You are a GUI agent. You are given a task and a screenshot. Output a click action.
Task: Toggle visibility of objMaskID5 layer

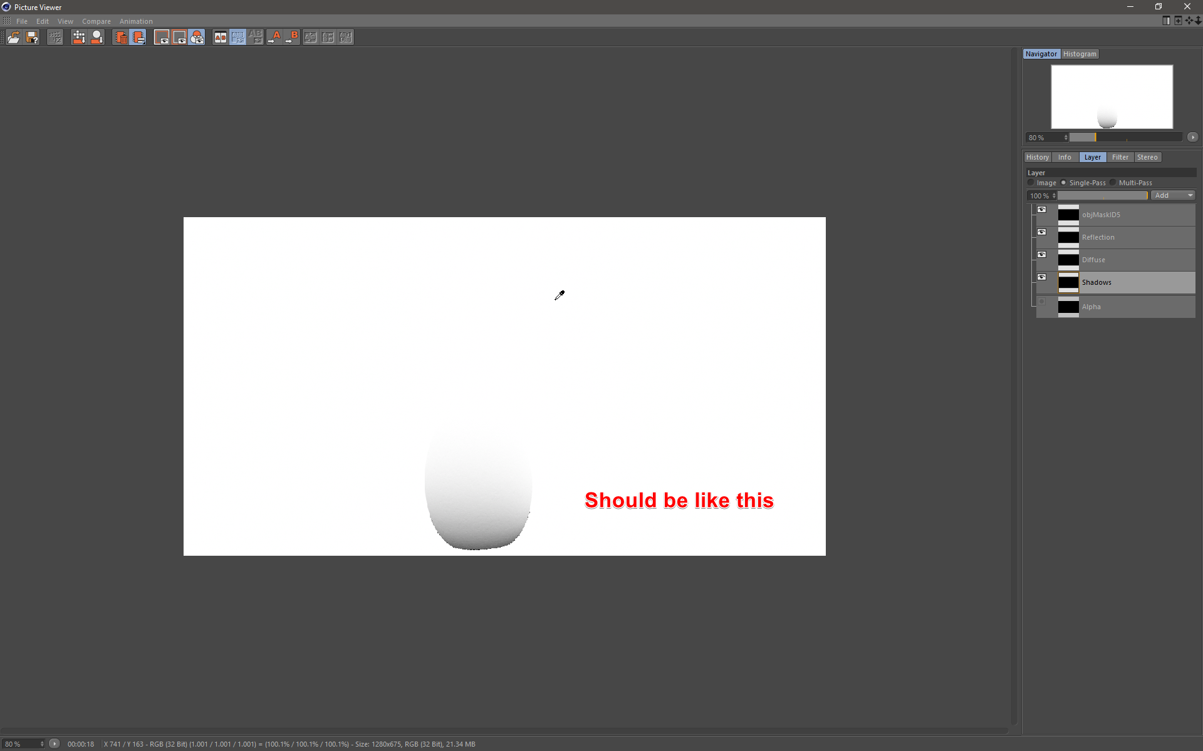tap(1041, 210)
